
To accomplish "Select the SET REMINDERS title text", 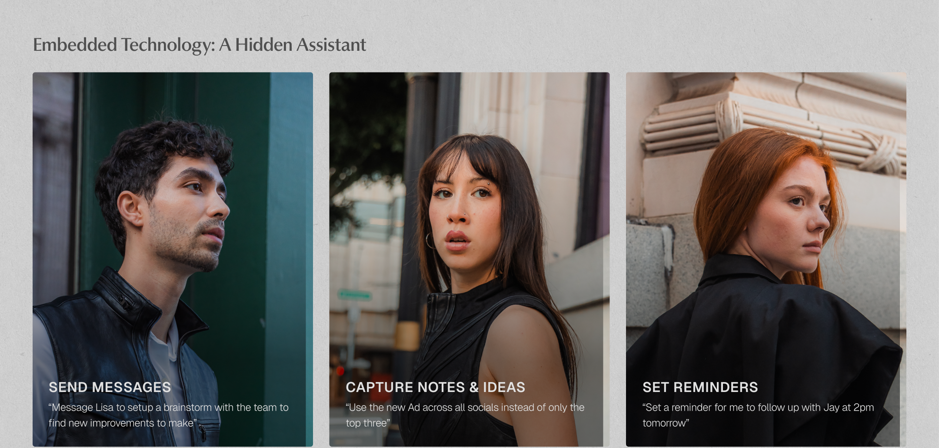I will pyautogui.click(x=700, y=387).
